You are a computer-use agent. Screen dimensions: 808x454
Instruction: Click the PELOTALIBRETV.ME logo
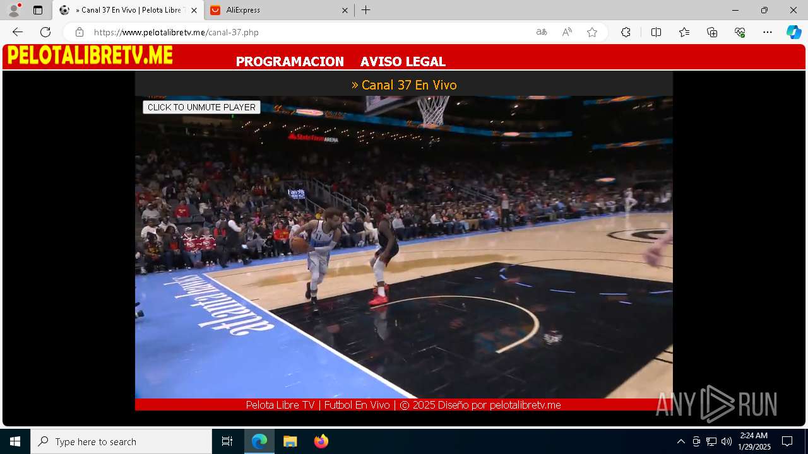[90, 56]
